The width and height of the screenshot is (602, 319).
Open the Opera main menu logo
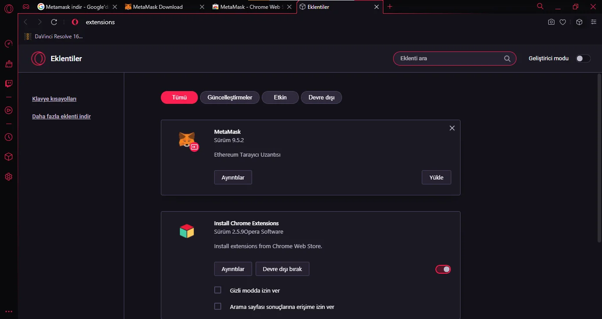[8, 8]
